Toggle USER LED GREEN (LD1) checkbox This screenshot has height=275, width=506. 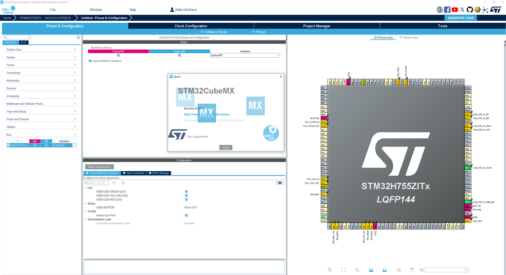pos(186,192)
